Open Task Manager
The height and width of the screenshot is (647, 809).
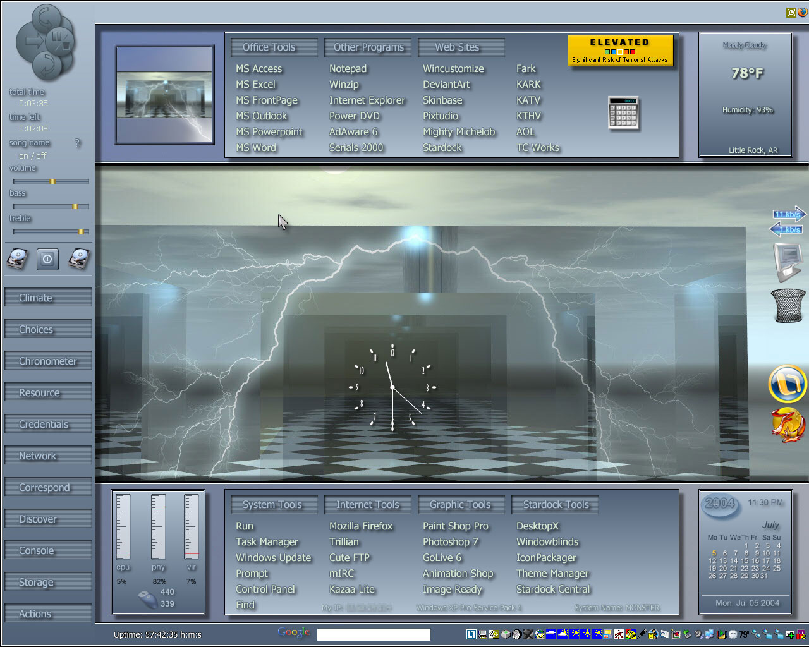[267, 542]
